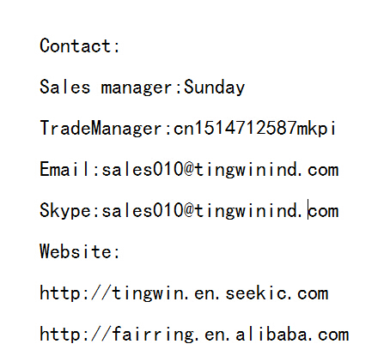
Task: Open the tingwin.en.seekic.com URL
Action: coord(184,293)
